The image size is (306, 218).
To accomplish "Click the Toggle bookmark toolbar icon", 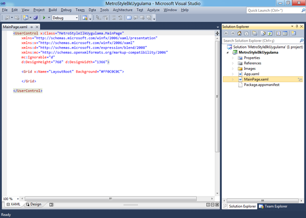I will [129, 18].
